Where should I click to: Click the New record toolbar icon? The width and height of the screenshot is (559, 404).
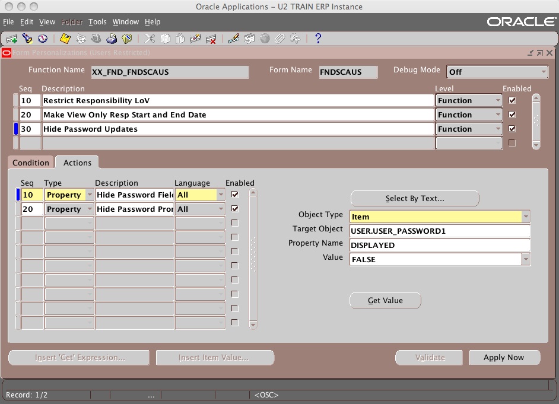click(x=11, y=39)
